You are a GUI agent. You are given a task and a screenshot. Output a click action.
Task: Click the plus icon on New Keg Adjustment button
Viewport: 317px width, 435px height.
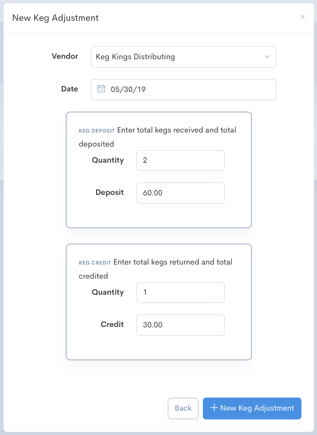pos(213,408)
